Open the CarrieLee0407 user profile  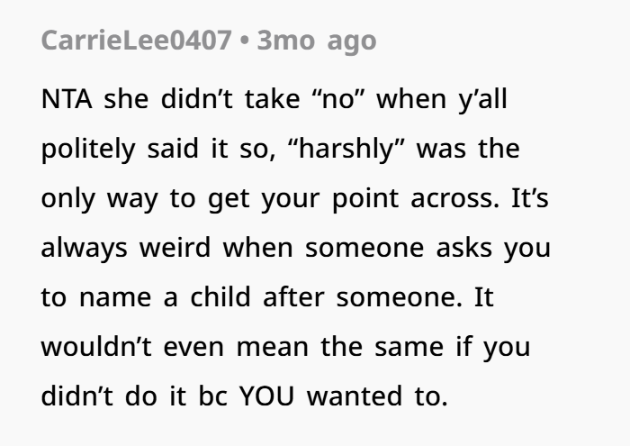(136, 41)
